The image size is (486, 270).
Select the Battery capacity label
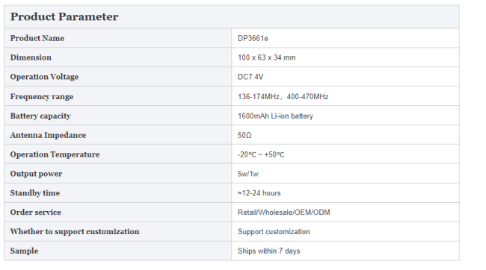point(40,116)
